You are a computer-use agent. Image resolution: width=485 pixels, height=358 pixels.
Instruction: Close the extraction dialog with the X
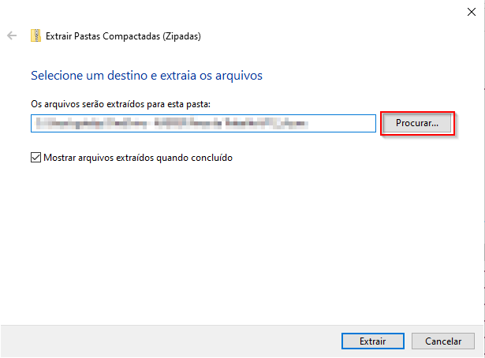[472, 12]
